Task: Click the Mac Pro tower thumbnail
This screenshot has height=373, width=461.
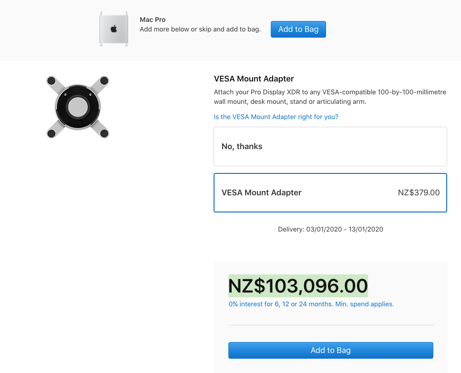Action: tap(114, 29)
